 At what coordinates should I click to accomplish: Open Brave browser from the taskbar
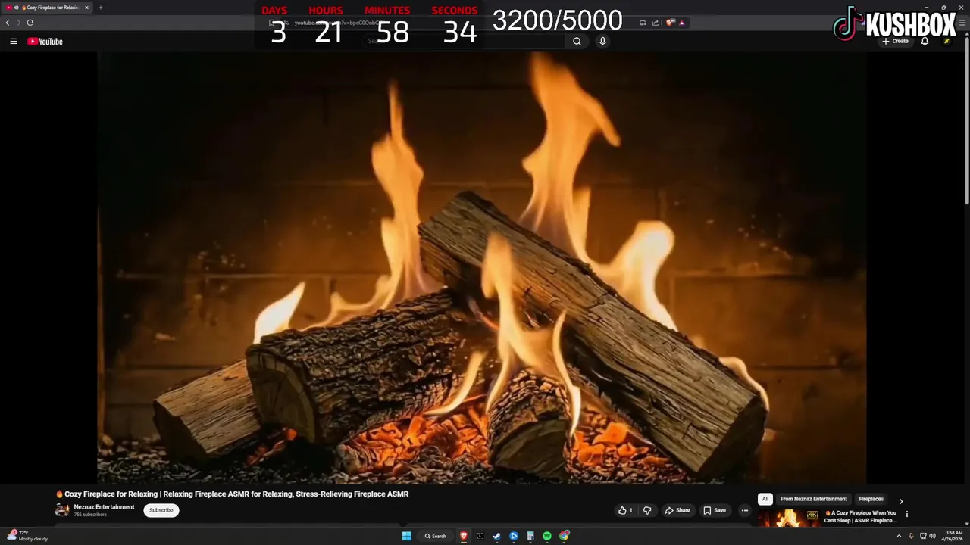point(464,536)
